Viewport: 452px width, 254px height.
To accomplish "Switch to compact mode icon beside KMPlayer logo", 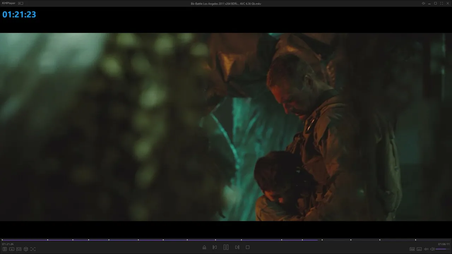I will pos(20,3).
